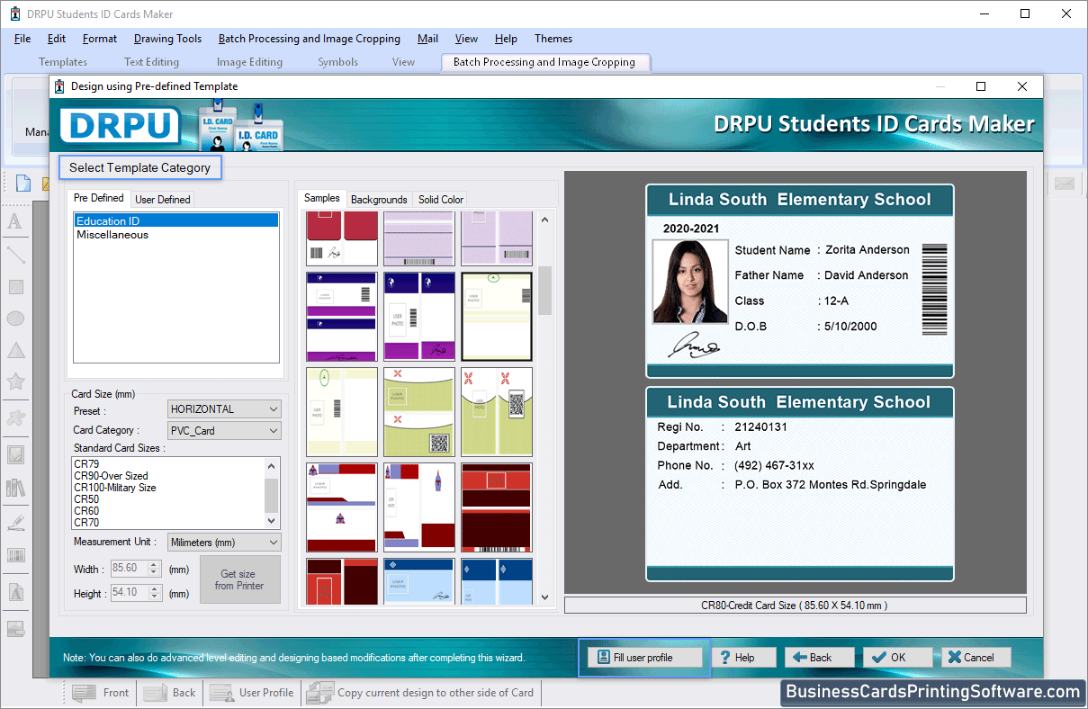Click the Height value stepper field

coord(135,593)
